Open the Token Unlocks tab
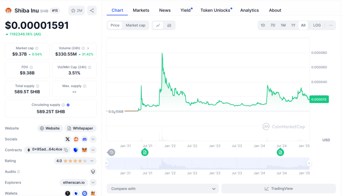 [215, 10]
